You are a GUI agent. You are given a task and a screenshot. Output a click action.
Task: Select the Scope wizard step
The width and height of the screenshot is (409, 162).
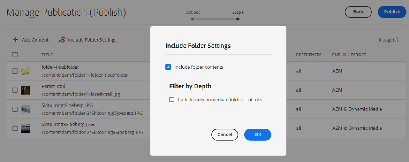click(x=238, y=18)
